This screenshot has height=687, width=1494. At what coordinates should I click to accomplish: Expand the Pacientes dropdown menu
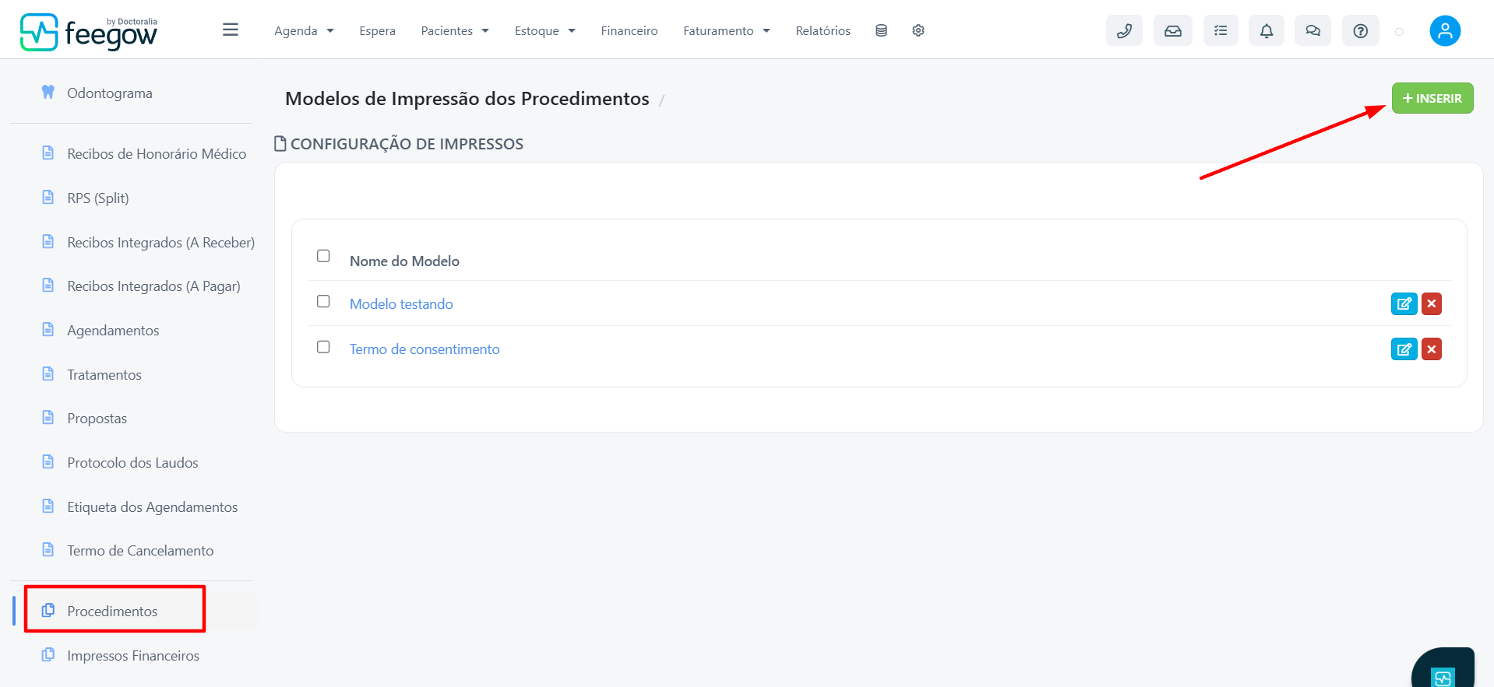[455, 31]
